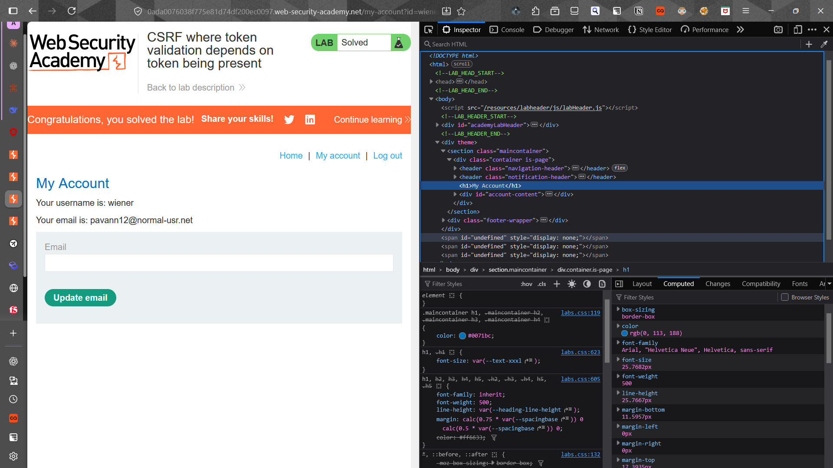Collapse the body element node
This screenshot has height=468, width=833.
point(431,99)
